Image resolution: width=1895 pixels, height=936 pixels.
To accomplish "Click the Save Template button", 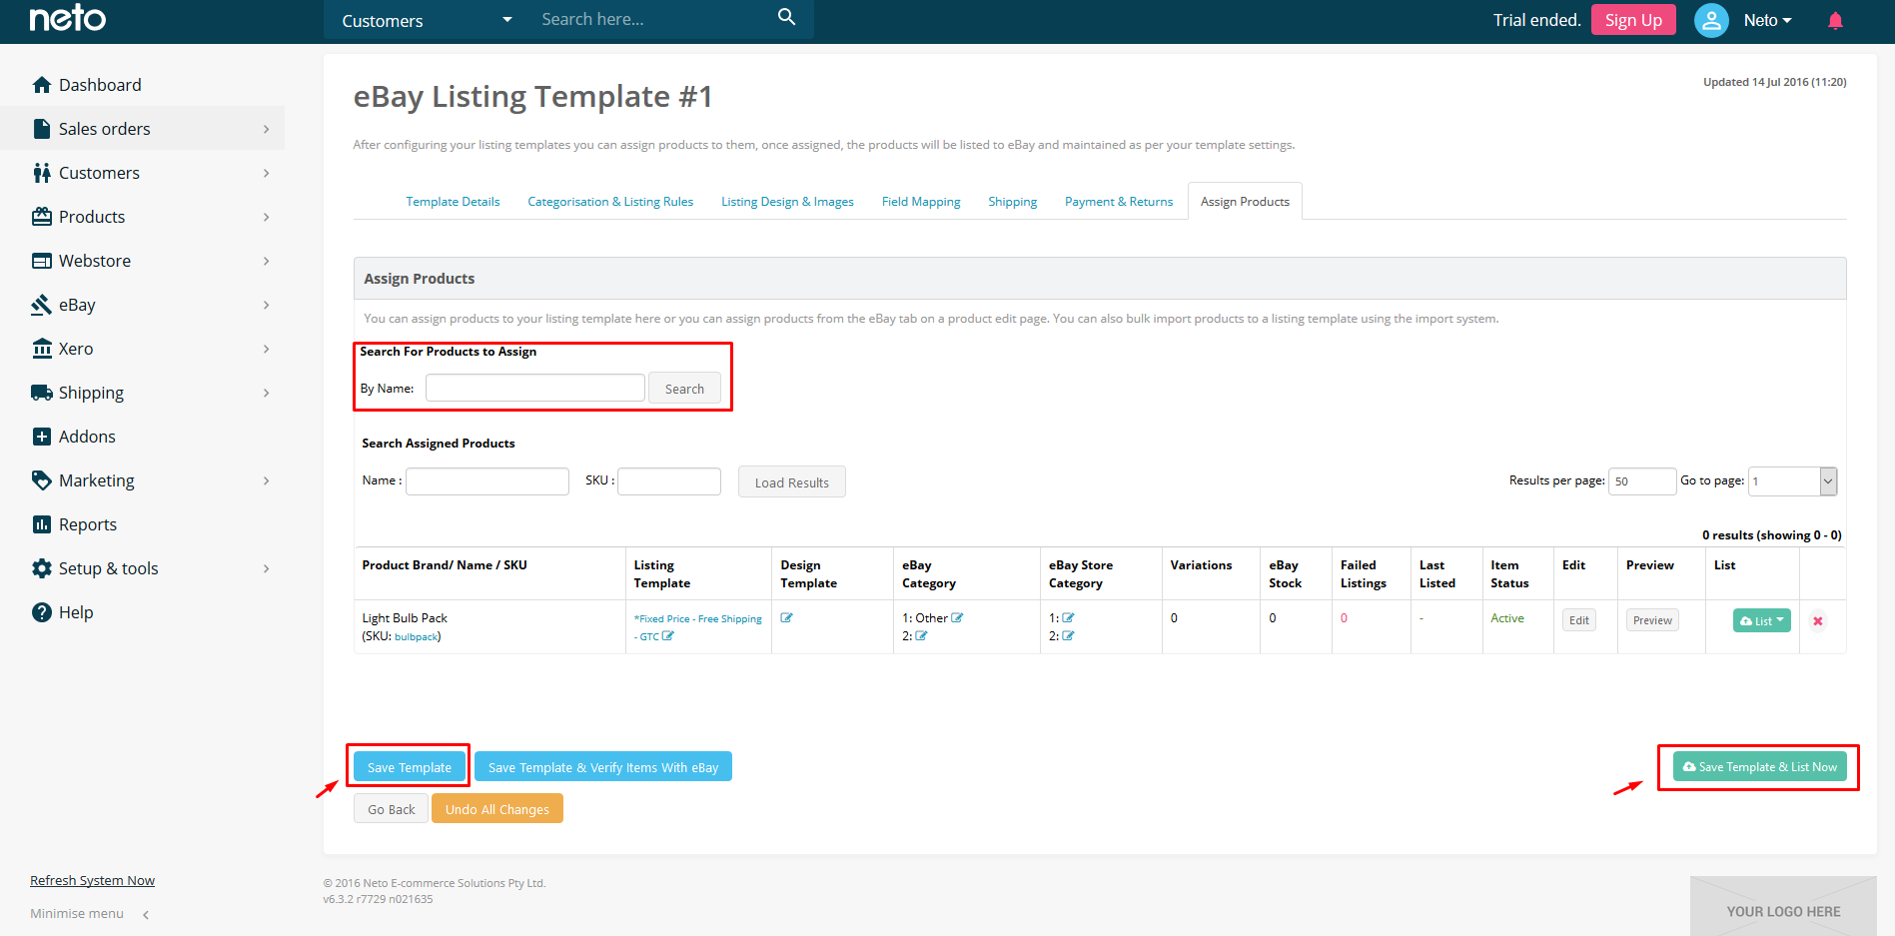I will [410, 767].
